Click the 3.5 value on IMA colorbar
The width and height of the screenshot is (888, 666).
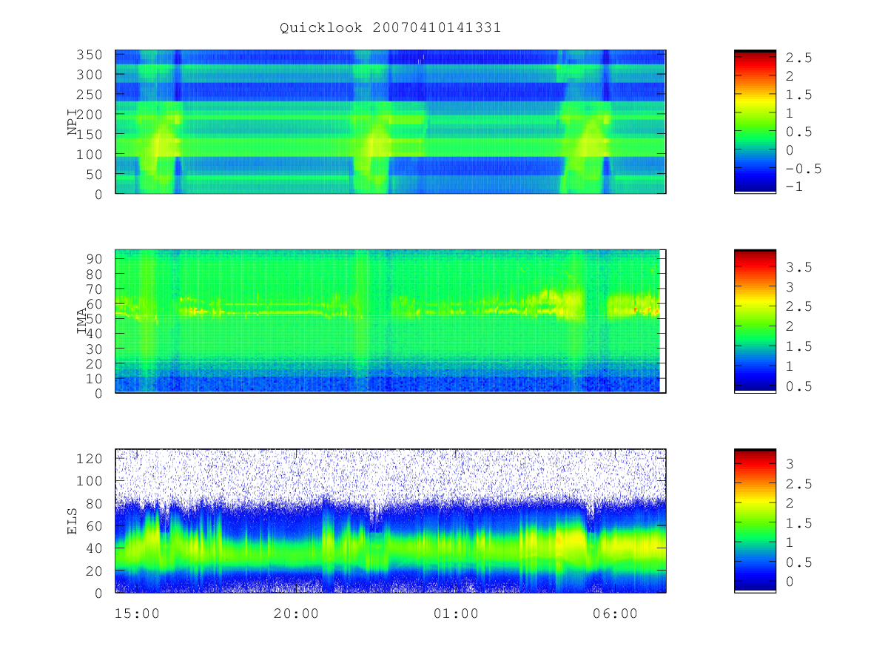pos(801,266)
